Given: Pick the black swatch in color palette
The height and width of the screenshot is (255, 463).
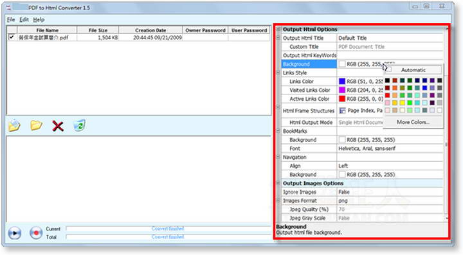Looking at the screenshot, I should (387, 80).
